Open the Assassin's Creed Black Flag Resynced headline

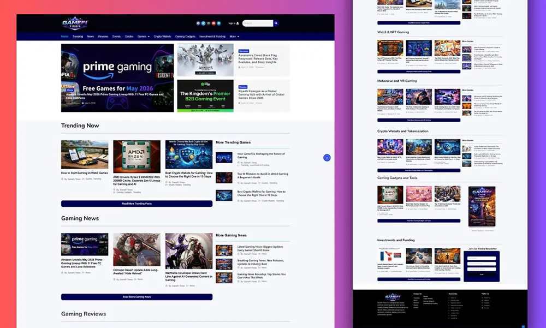[x=258, y=58]
